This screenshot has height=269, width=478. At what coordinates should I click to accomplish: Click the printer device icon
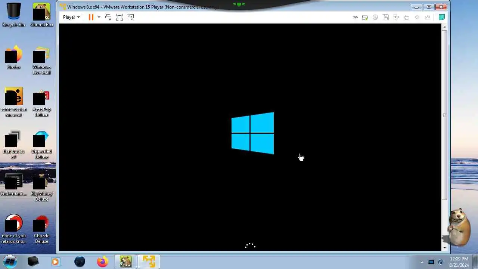tap(407, 17)
